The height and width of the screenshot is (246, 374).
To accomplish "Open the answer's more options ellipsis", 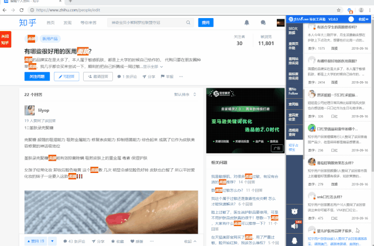I will [152, 241].
